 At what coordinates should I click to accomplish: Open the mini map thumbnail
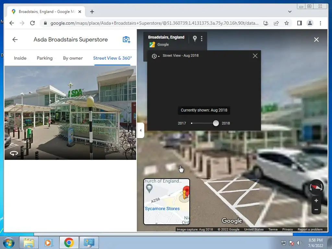[167, 202]
